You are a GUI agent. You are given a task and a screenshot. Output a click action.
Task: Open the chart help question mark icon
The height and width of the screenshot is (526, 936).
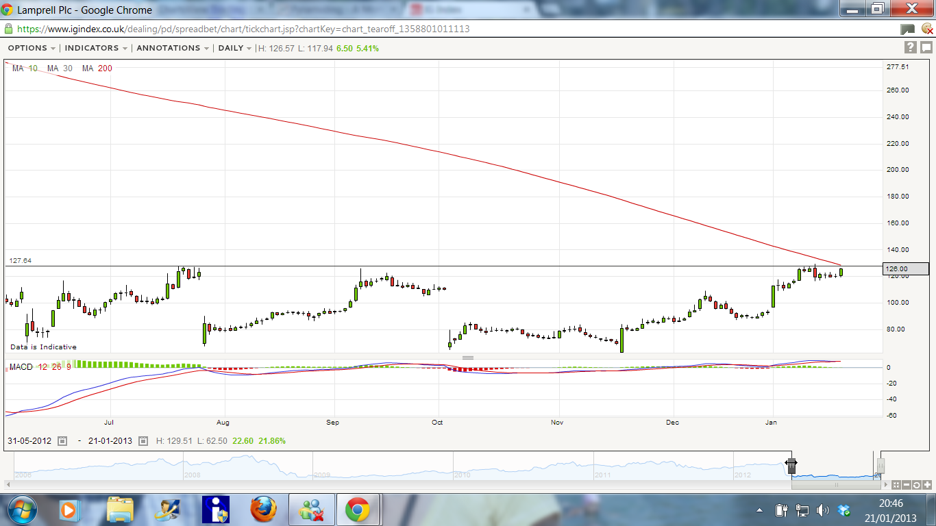[x=910, y=47]
